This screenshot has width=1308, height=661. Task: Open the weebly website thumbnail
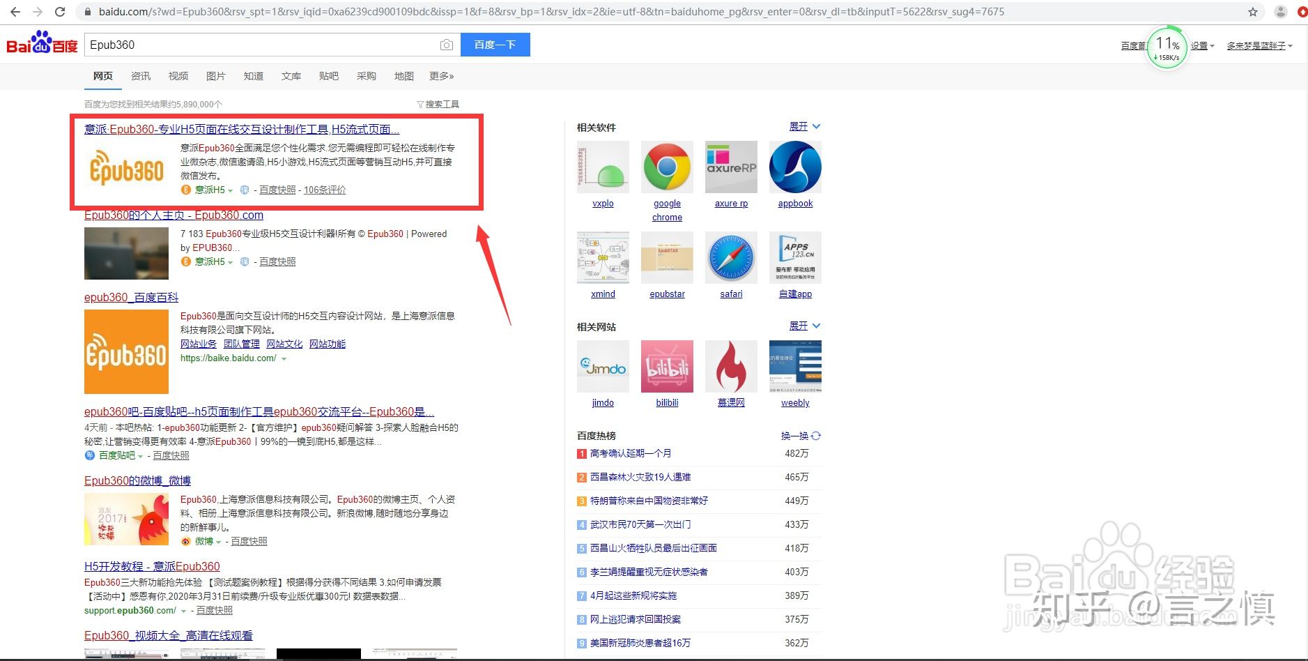(795, 366)
